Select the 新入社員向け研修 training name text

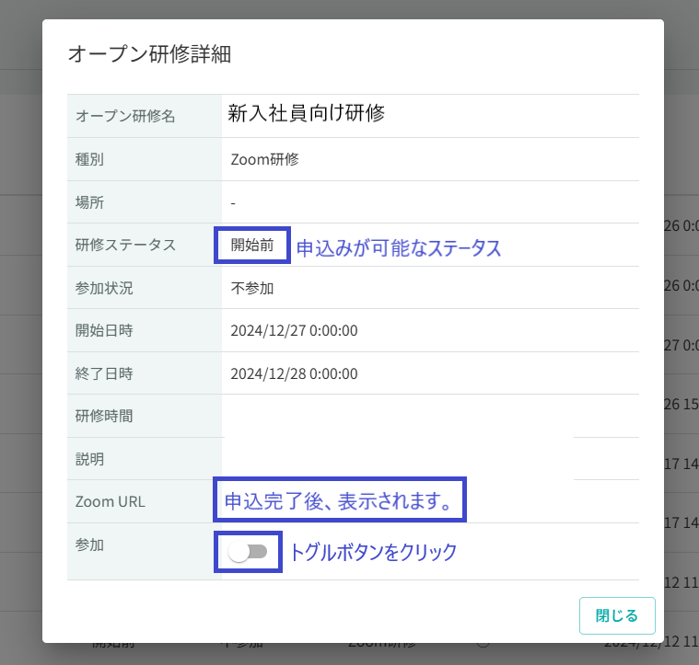[x=307, y=113]
